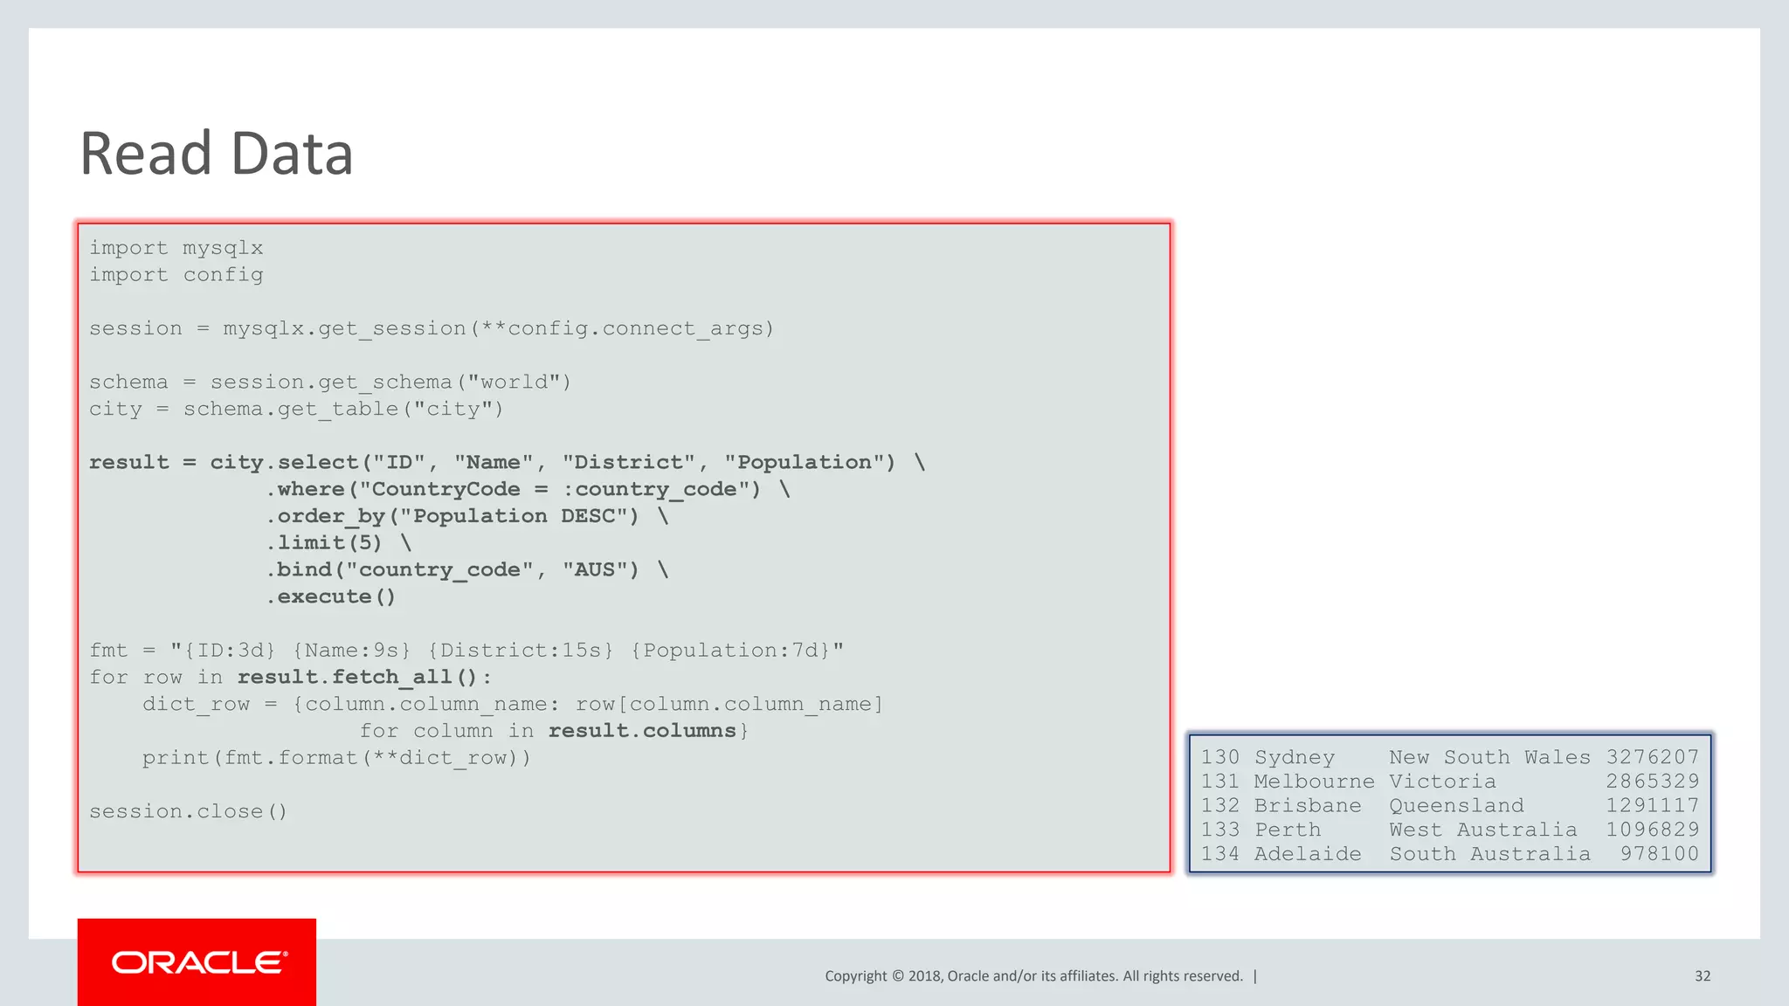Image resolution: width=1789 pixels, height=1006 pixels.
Task: Click the Oracle logo
Action: pos(197,962)
